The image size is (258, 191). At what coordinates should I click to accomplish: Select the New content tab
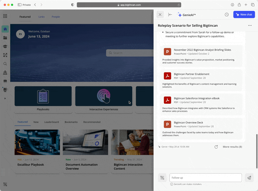36,122
